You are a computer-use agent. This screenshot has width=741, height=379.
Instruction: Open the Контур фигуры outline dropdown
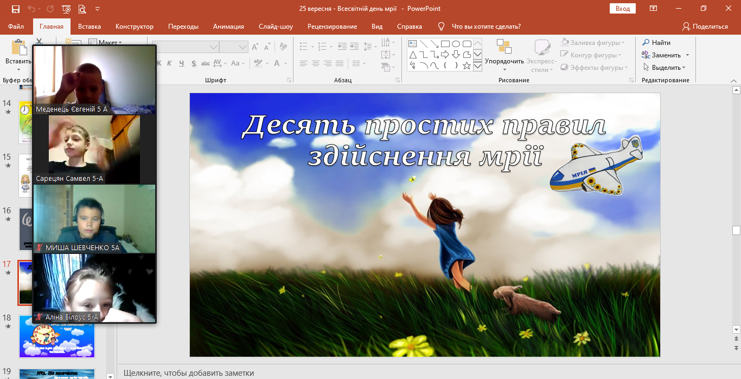tap(591, 55)
